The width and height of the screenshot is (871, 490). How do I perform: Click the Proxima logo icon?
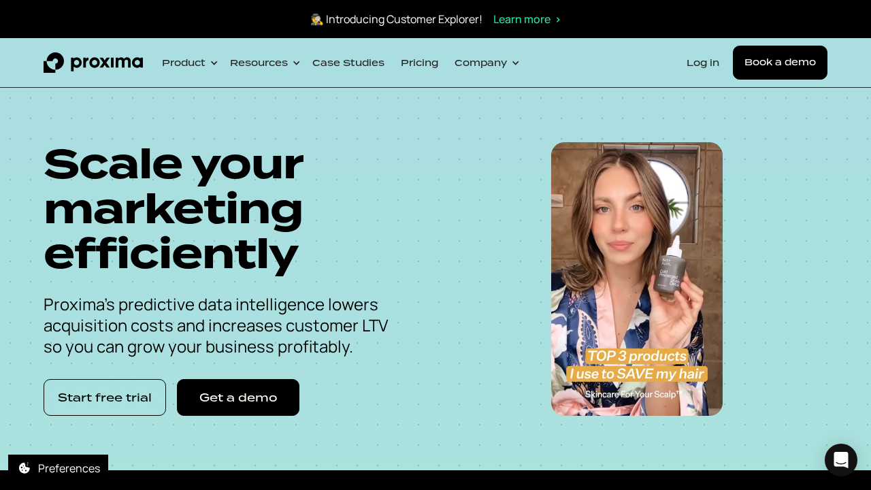click(54, 63)
